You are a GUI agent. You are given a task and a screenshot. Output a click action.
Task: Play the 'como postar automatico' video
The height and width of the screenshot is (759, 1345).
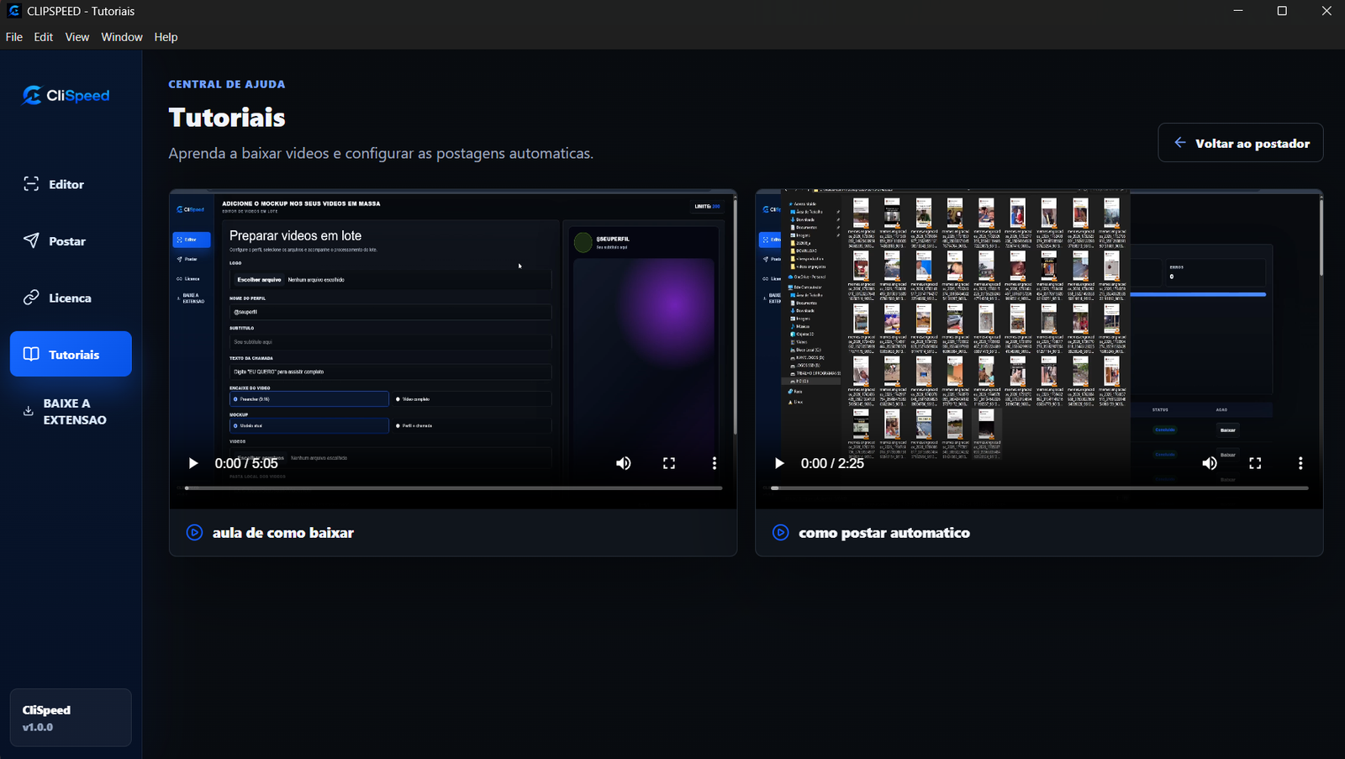pyautogui.click(x=779, y=463)
